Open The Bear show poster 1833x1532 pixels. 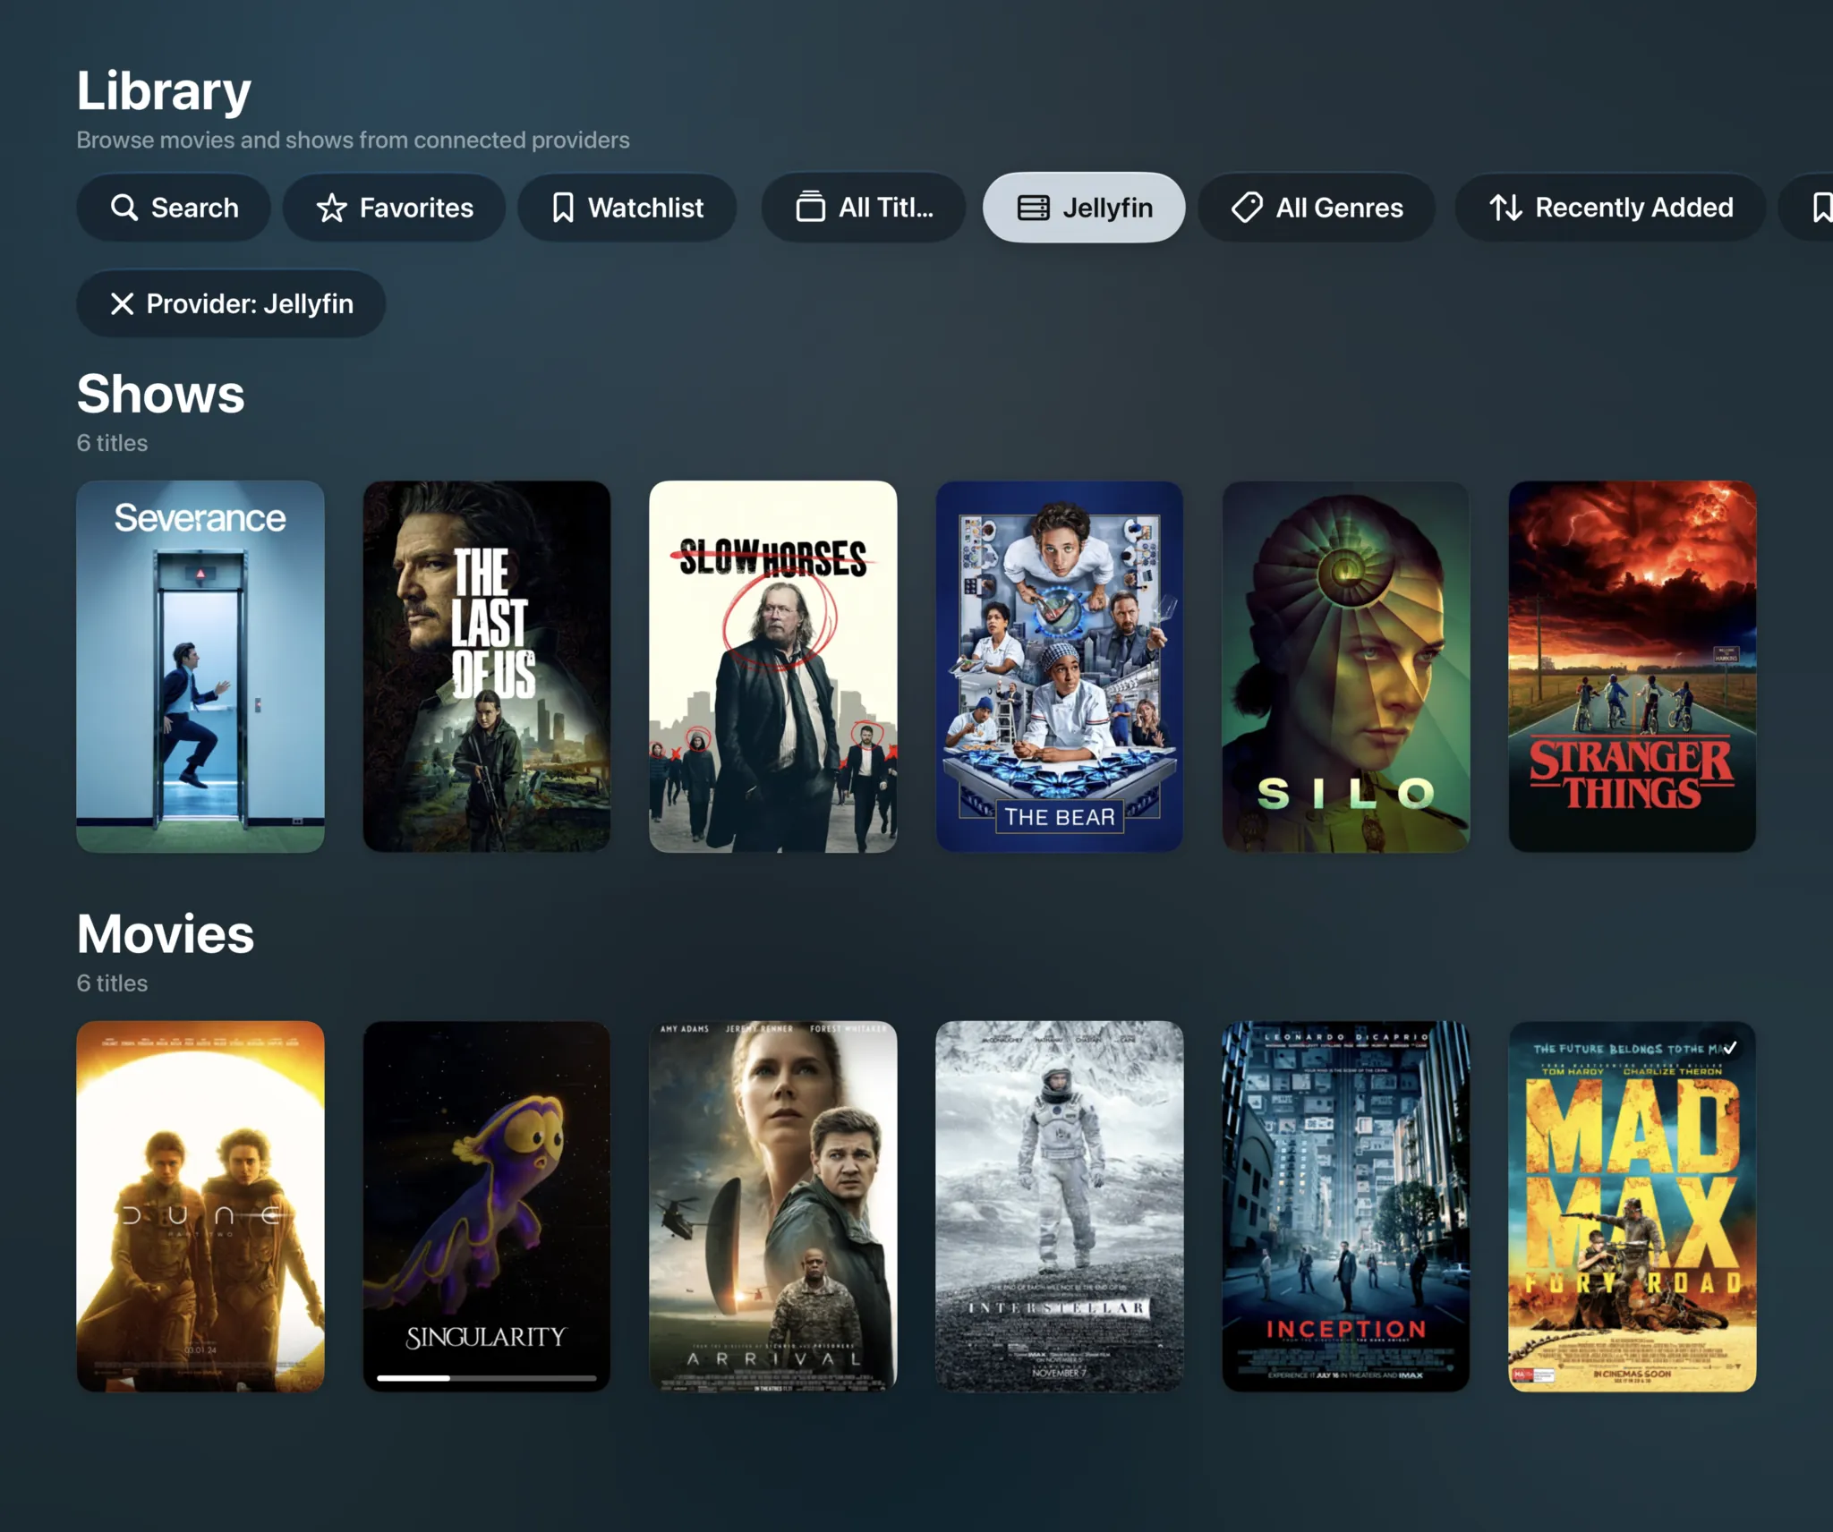click(1060, 667)
